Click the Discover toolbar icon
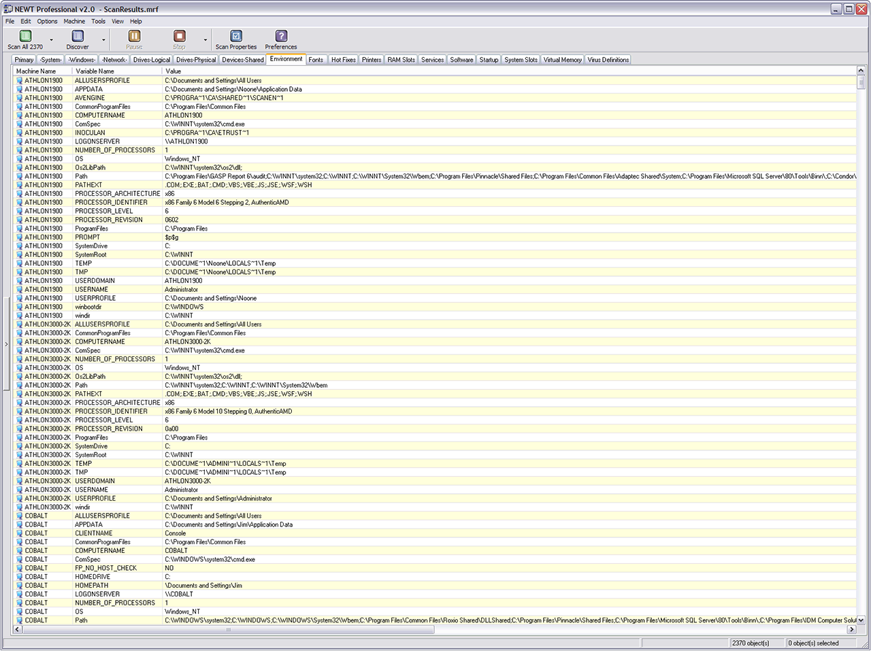871x653 pixels. click(x=78, y=36)
